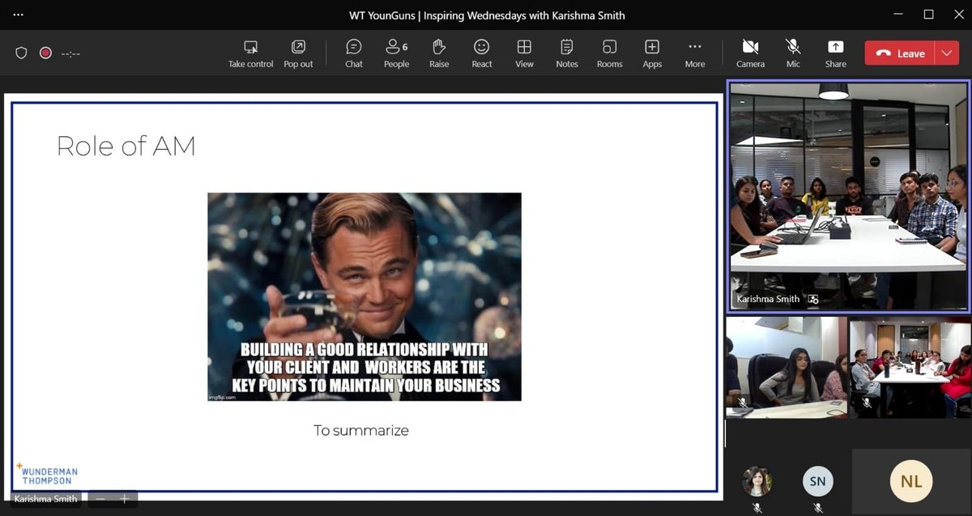Click the shield privacy icon
Image resolution: width=972 pixels, height=516 pixels.
[x=22, y=53]
